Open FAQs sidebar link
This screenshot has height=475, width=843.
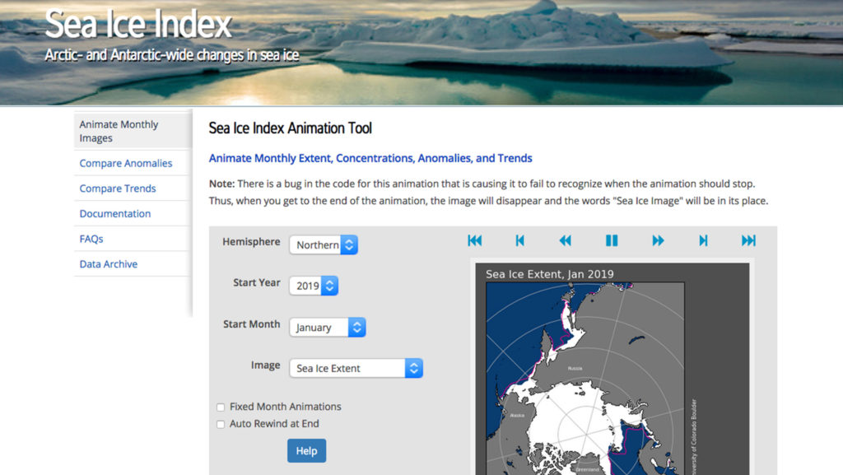coord(91,239)
